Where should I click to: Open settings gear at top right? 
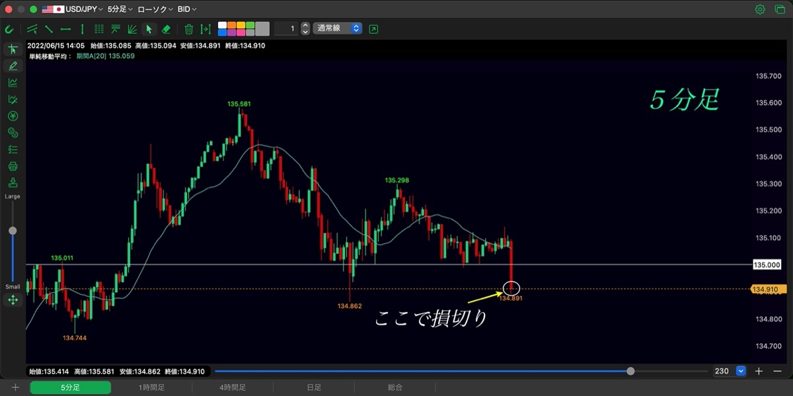pyautogui.click(x=760, y=9)
